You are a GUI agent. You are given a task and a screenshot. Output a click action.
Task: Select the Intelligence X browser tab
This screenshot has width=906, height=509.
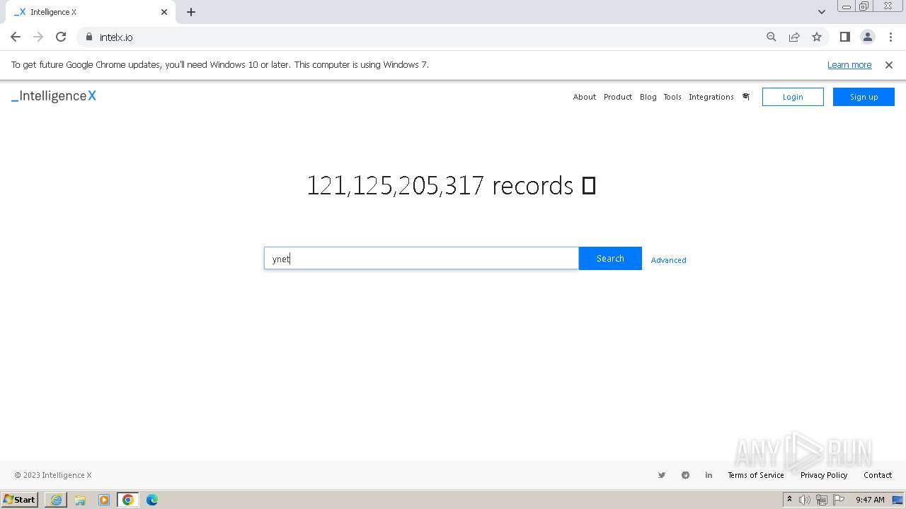point(91,12)
